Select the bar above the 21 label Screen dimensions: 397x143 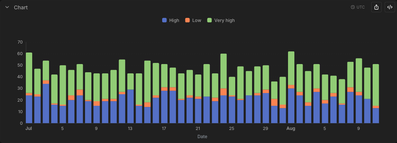click(198, 99)
